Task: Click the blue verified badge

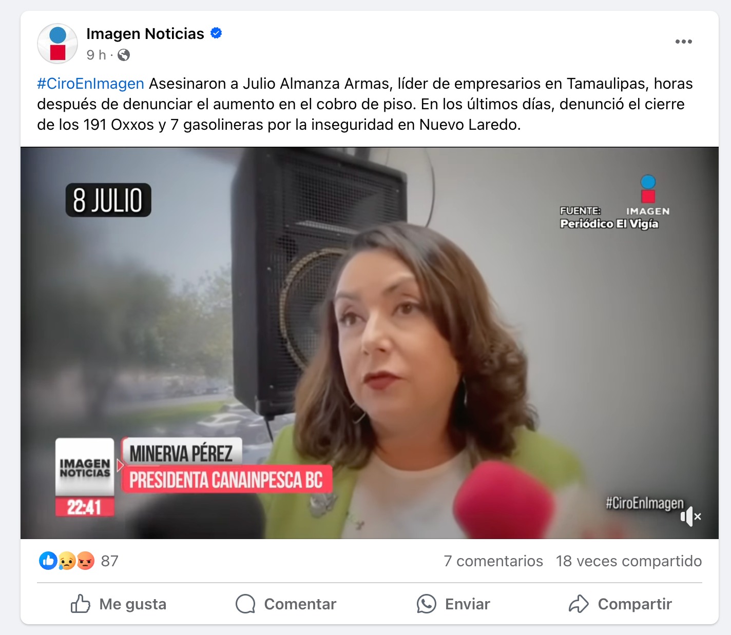Action: coord(216,33)
